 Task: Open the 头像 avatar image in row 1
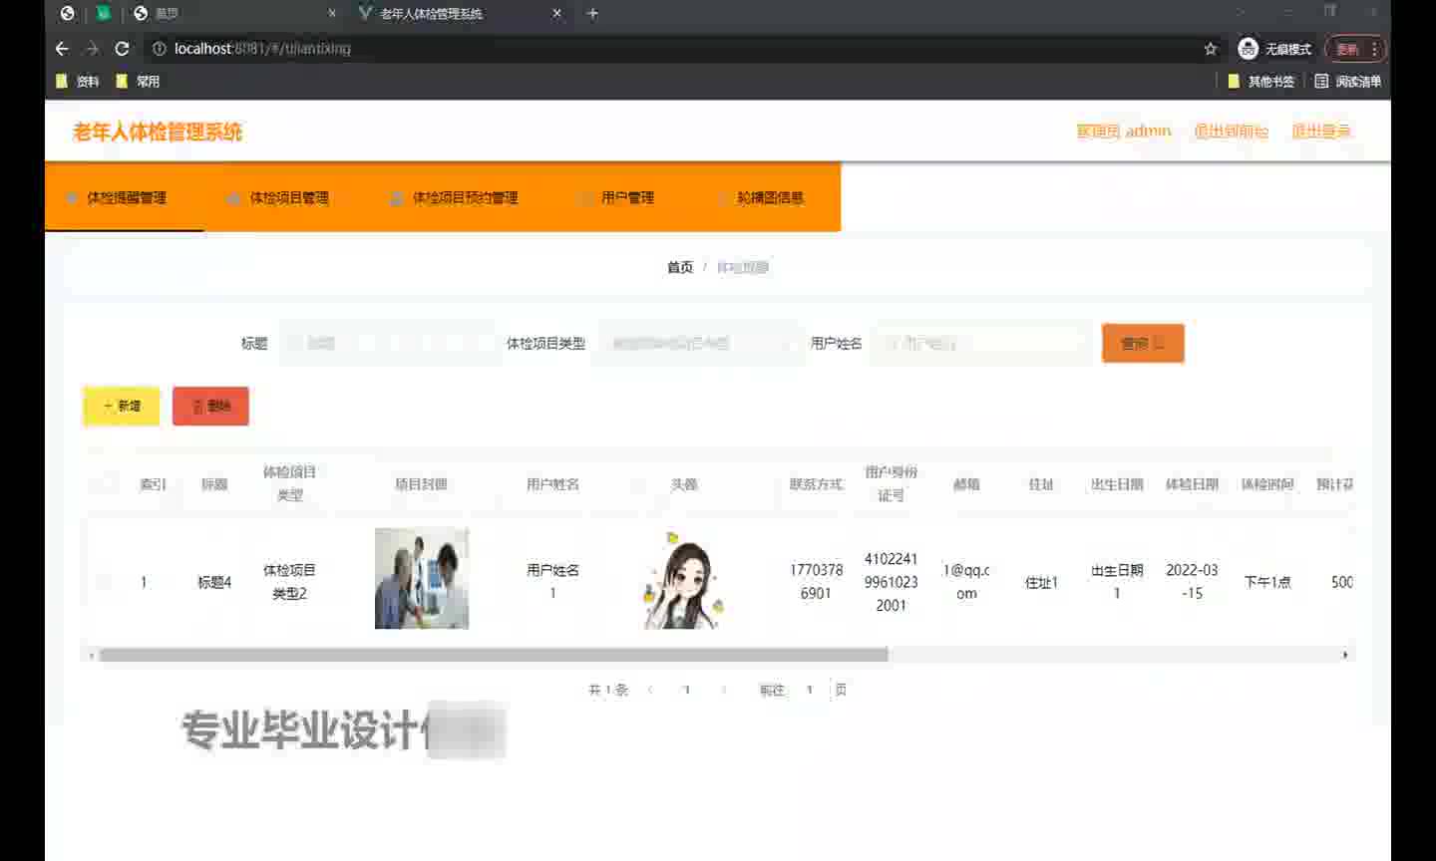tap(684, 580)
